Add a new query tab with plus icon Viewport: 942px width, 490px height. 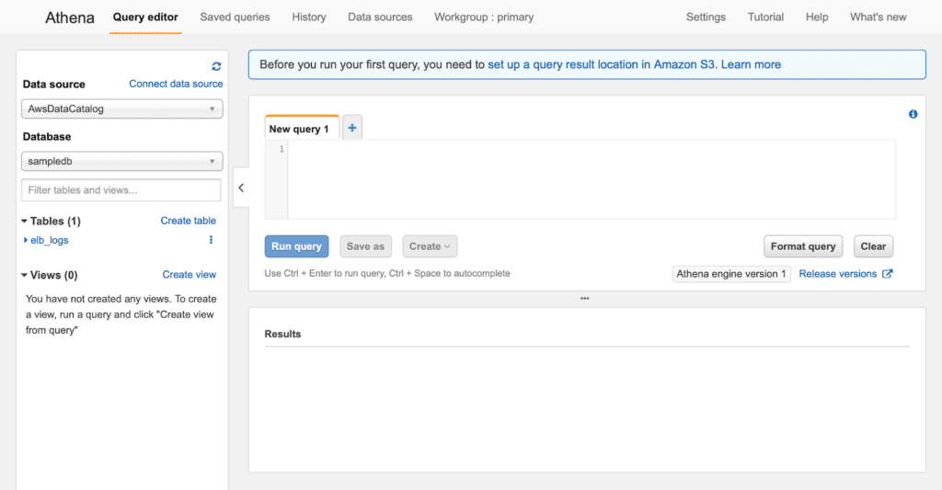point(352,128)
